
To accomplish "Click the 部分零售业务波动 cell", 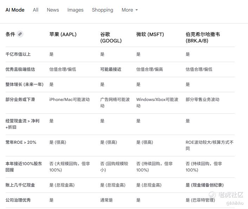I will pos(202,100).
